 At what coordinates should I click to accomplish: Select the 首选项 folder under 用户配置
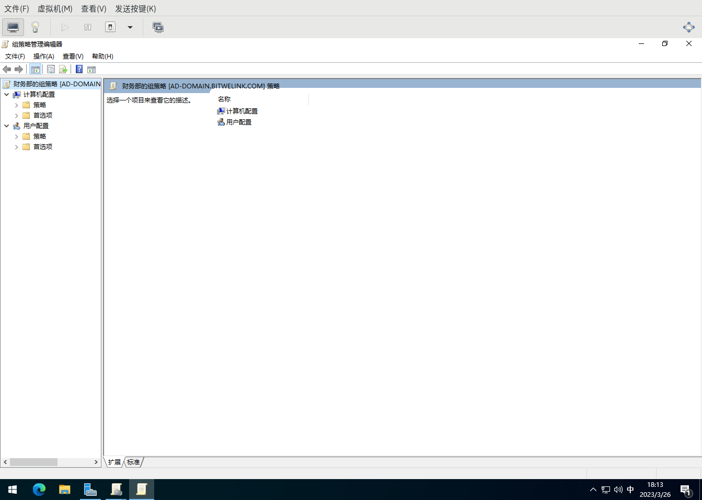click(42, 147)
